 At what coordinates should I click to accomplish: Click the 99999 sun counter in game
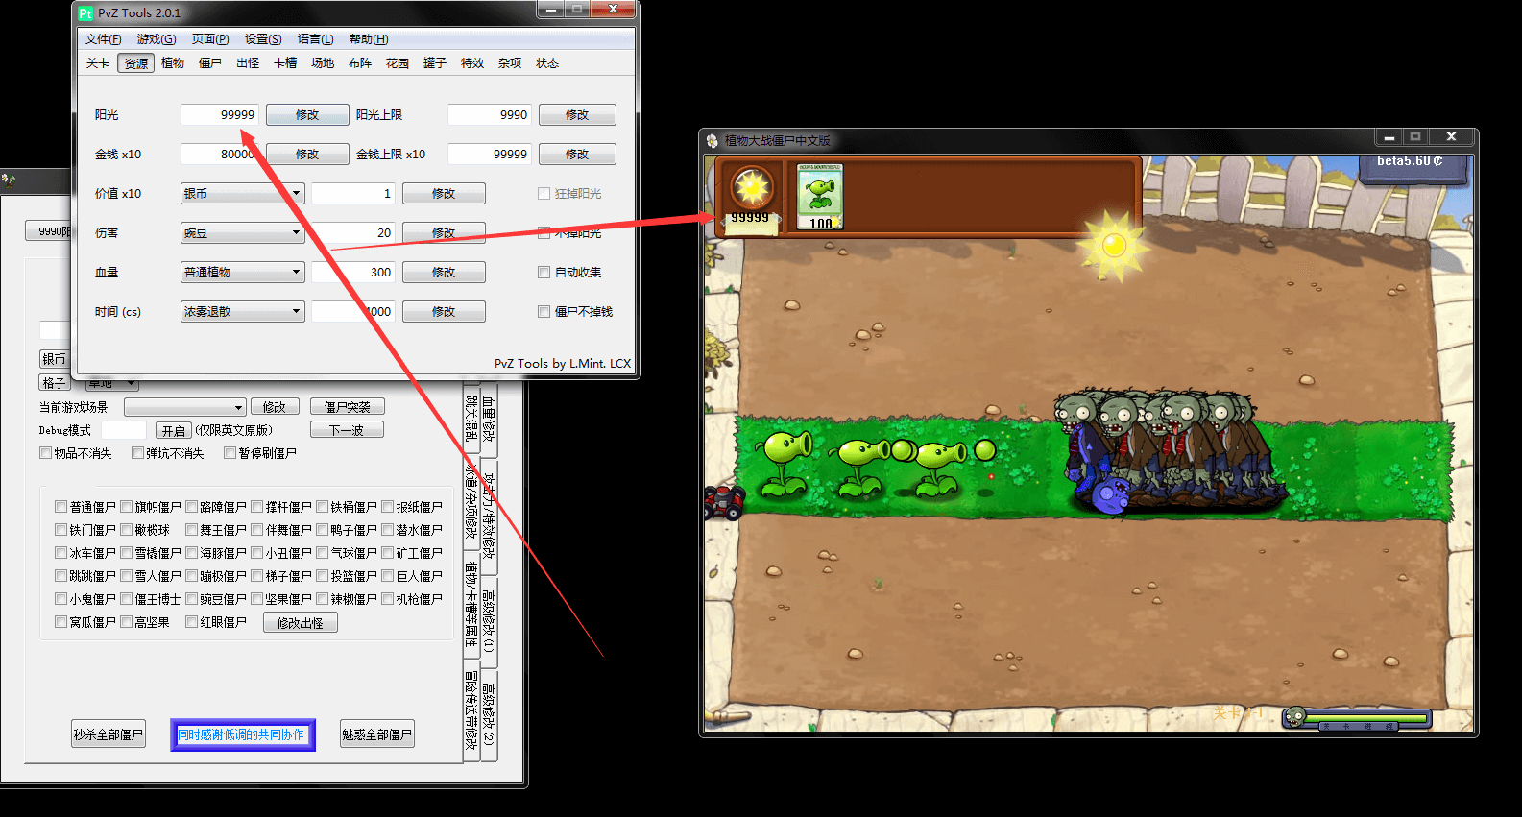[x=750, y=218]
